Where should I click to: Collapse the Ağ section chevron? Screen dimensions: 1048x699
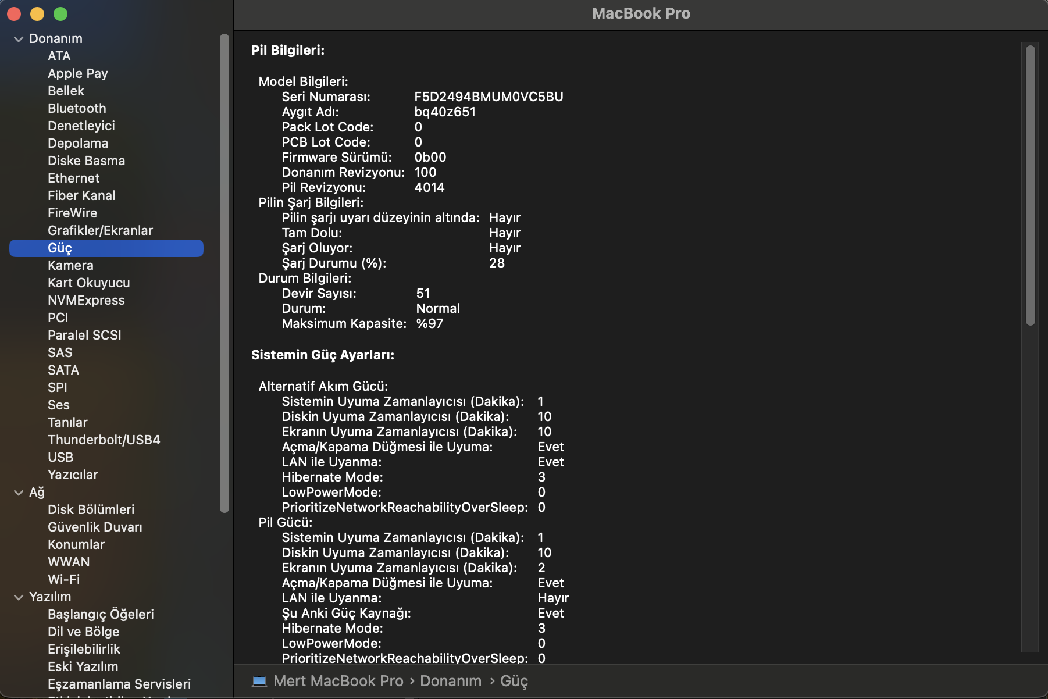tap(19, 493)
